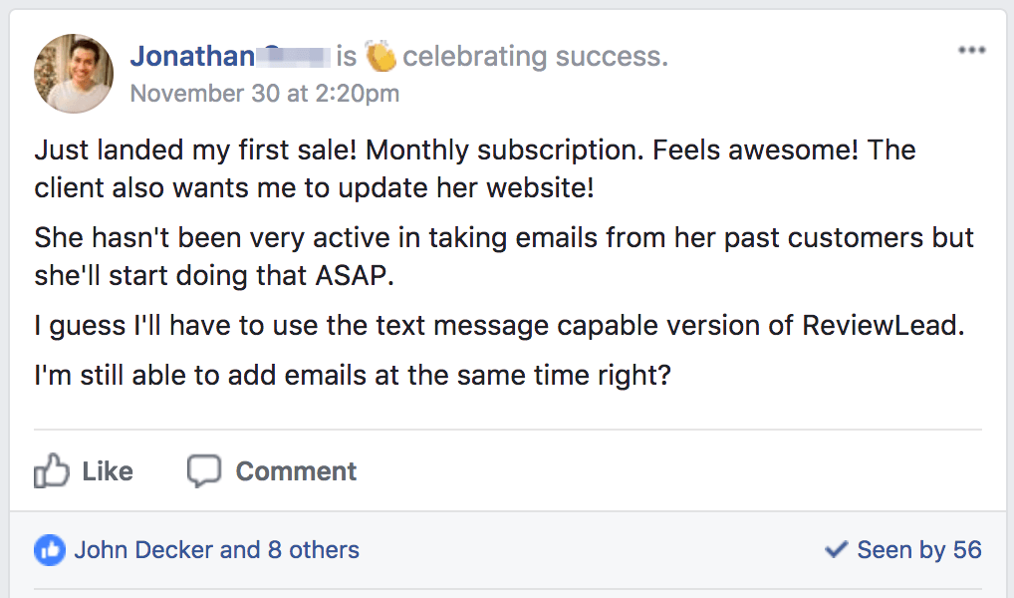Click the 'Just landed my first sale' paragraph
The height and width of the screenshot is (598, 1014).
point(475,168)
